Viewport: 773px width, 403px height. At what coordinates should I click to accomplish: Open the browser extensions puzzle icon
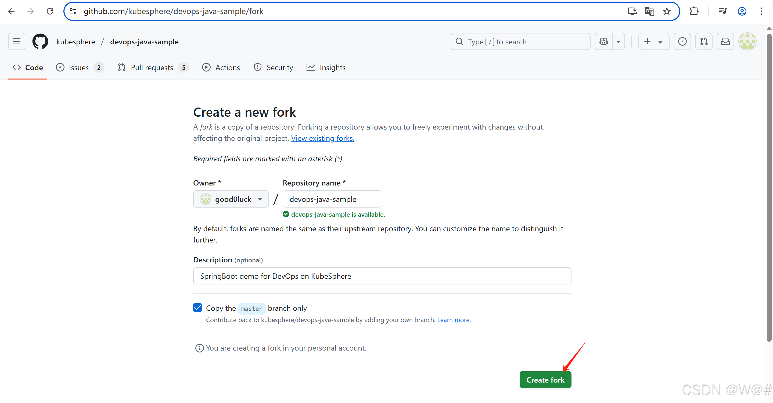(694, 11)
